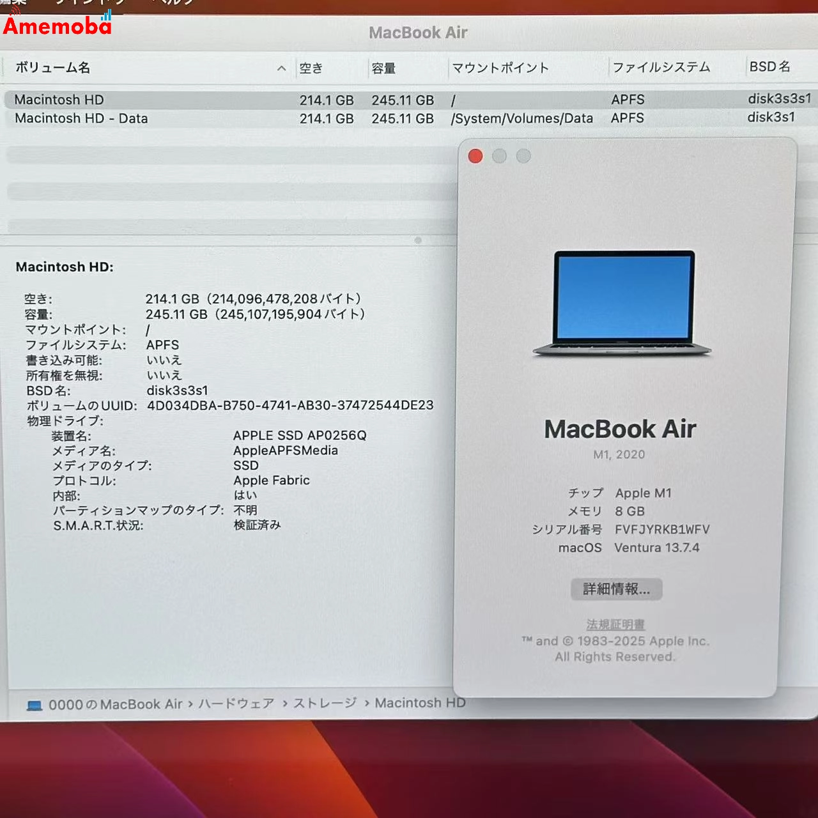Click ストレージ in the breadcrumb path

click(x=326, y=703)
